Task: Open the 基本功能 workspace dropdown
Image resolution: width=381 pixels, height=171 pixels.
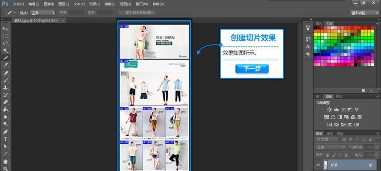Action: pos(364,13)
